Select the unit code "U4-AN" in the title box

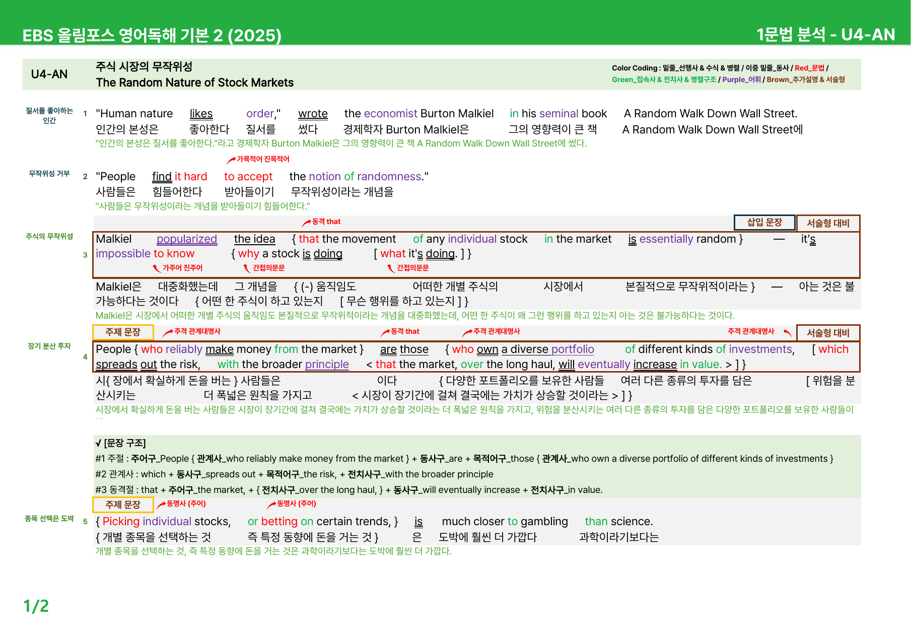click(x=49, y=74)
